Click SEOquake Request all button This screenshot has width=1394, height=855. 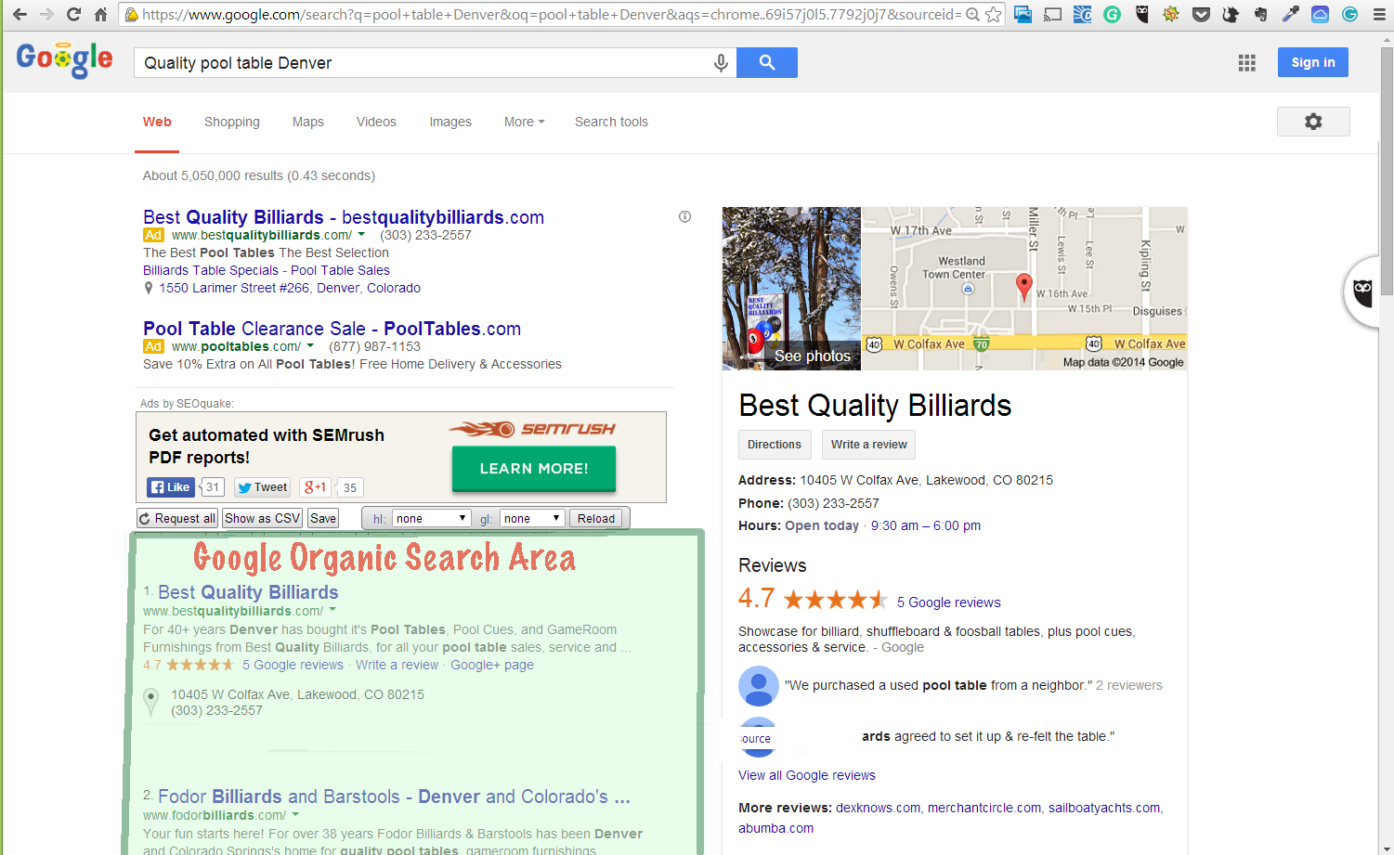click(x=177, y=518)
